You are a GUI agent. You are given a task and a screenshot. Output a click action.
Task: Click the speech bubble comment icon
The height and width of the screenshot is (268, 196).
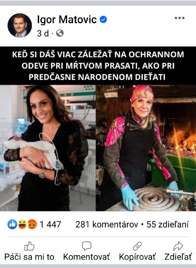(x=87, y=246)
